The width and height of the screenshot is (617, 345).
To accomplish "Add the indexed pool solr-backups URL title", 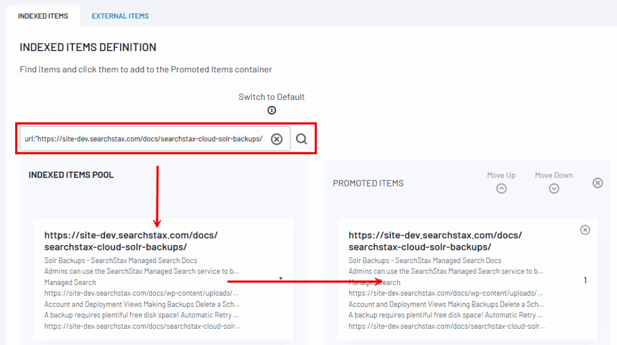I will point(131,241).
